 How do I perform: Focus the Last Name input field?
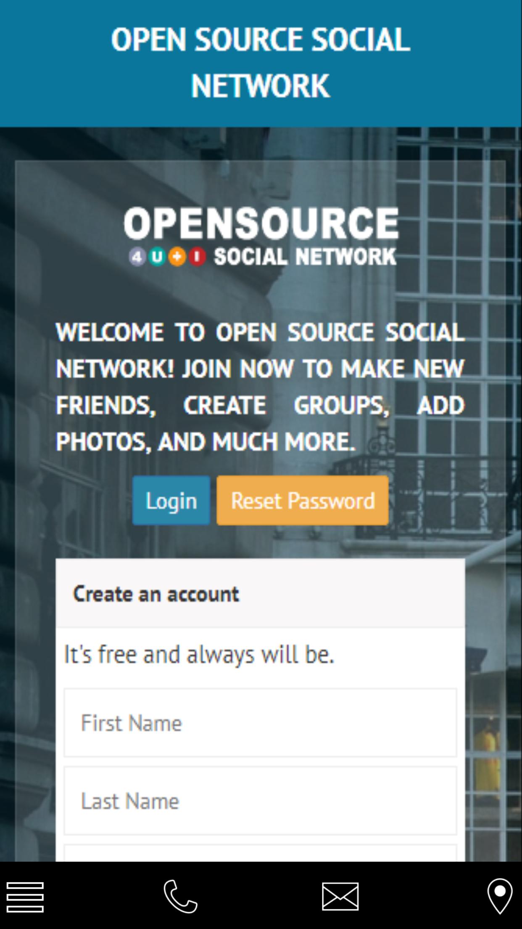pyautogui.click(x=260, y=801)
